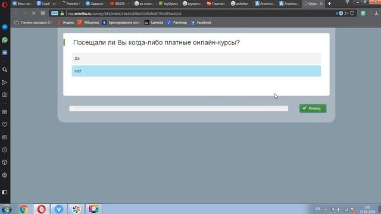The width and height of the screenshot is (381, 214).
Task: Click the volume speaker tray icon
Action: click(x=339, y=209)
